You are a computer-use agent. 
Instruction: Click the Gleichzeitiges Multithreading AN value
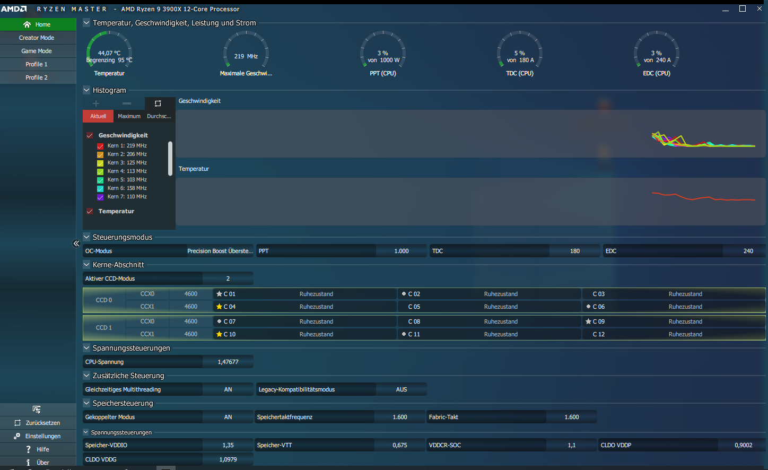[228, 389]
